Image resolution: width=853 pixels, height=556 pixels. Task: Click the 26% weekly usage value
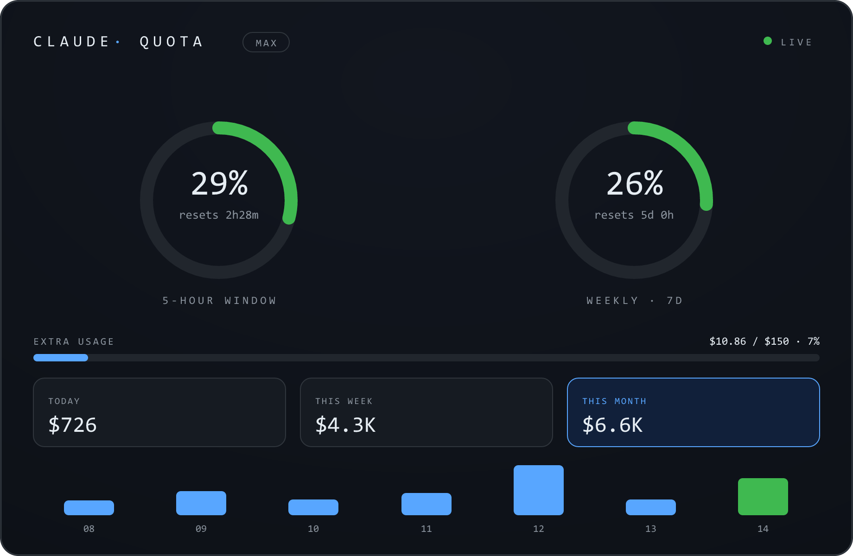(635, 183)
